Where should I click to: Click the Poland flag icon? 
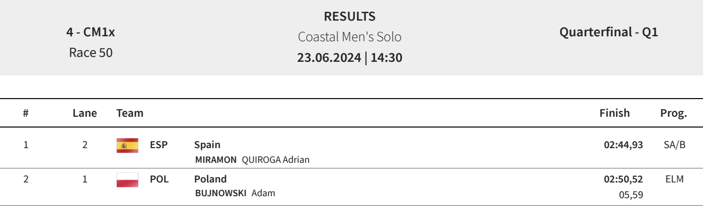pyautogui.click(x=127, y=180)
